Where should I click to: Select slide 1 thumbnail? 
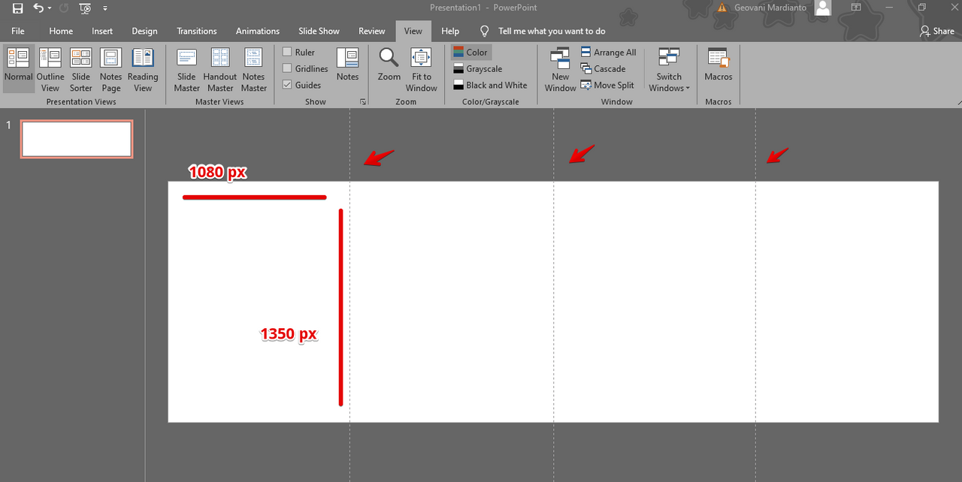[x=77, y=139]
